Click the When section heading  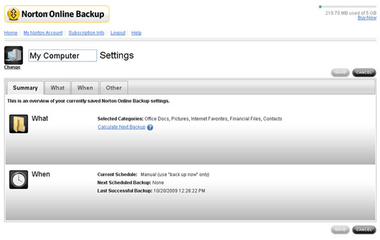(x=41, y=174)
